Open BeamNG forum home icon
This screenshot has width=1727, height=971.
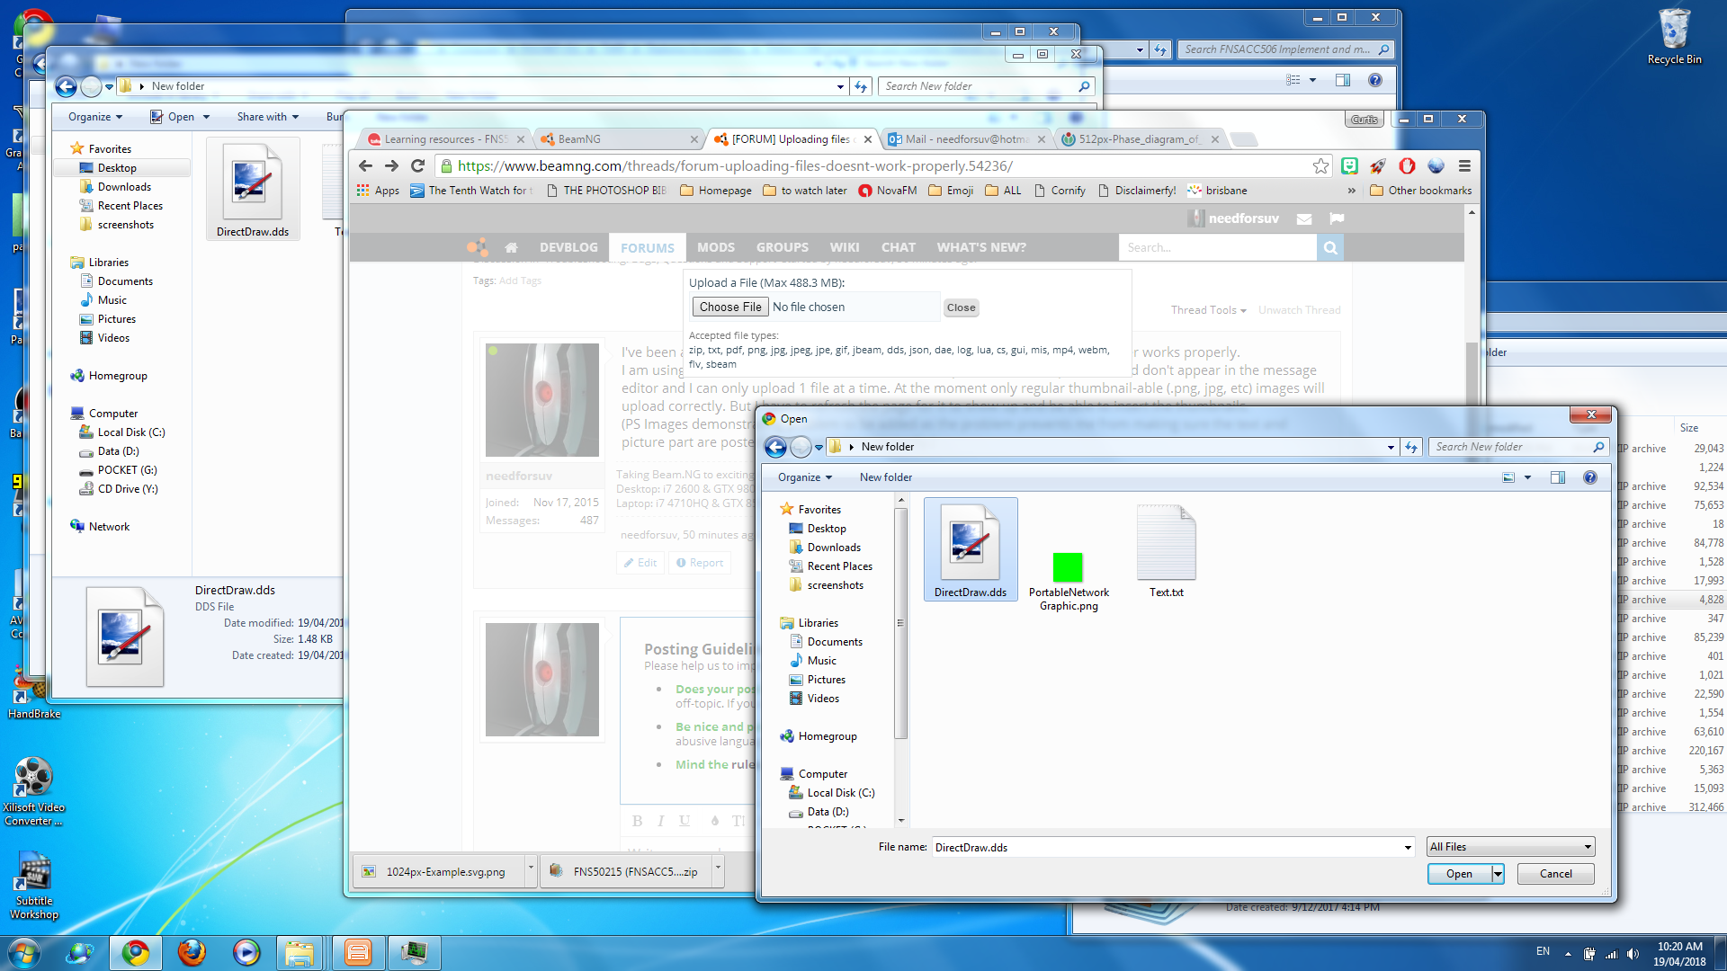pyautogui.click(x=511, y=247)
